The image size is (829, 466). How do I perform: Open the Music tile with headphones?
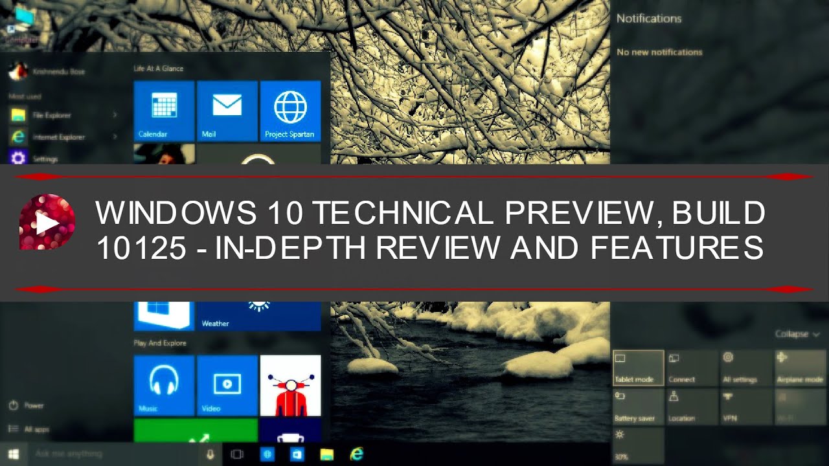click(164, 385)
